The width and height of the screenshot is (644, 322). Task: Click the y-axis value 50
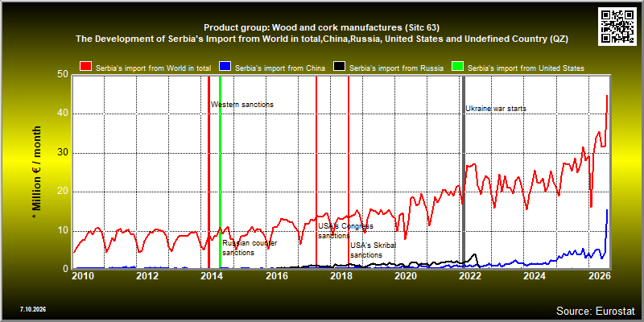(63, 75)
